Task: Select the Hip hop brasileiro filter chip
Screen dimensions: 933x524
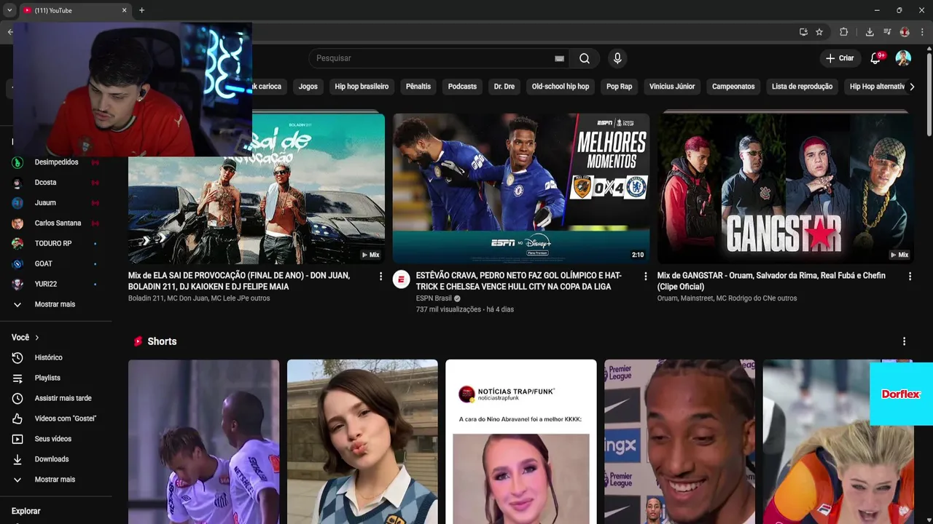Action: [362, 87]
